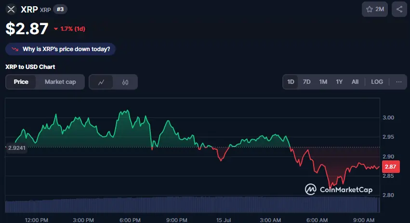Viewport: 410px width, 223px height.
Task: Choose the 1M time range
Action: point(323,82)
